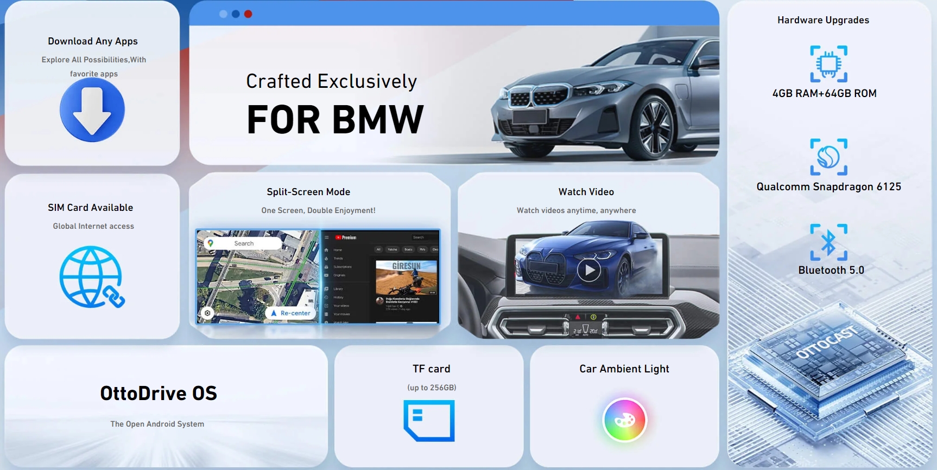Click the blue TF card icon
The height and width of the screenshot is (470, 937).
point(429,421)
